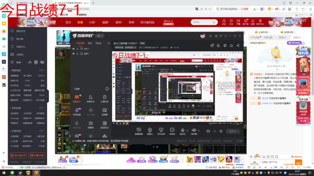
Task: Collapse the 工具箱 toolbox section
Action: tap(107, 89)
